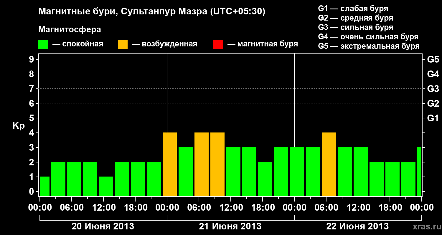Viewport: 442px width, 235px height.
Task: Click the «22 Июня 2013» date label
Action: 357,226
